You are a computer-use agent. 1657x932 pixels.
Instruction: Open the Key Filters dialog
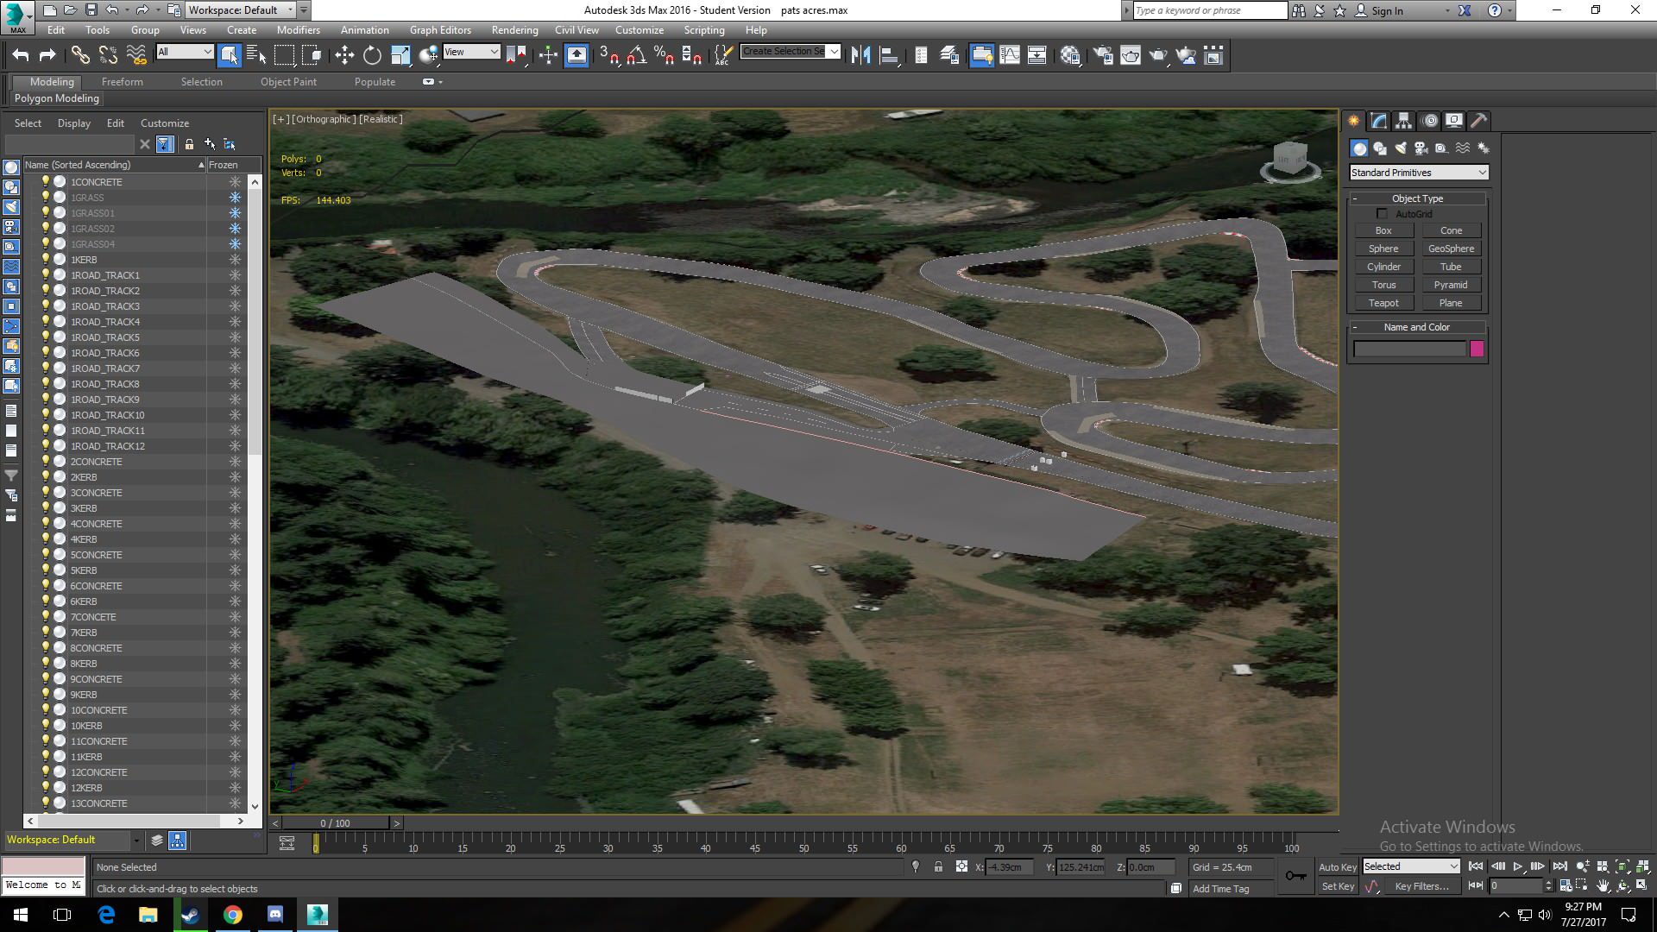[x=1421, y=886]
